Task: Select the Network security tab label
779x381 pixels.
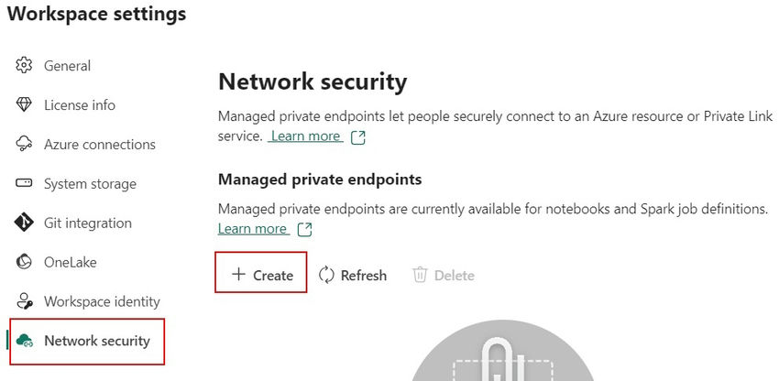Action: (96, 341)
